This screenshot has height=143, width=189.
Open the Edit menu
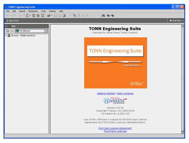coord(14,11)
